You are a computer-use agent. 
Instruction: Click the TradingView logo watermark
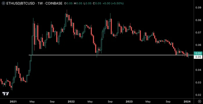6,94
